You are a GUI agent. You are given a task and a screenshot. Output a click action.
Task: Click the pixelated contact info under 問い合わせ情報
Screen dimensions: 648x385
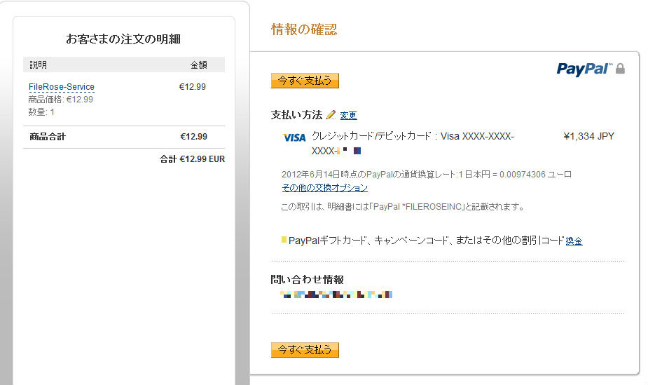tap(336, 295)
